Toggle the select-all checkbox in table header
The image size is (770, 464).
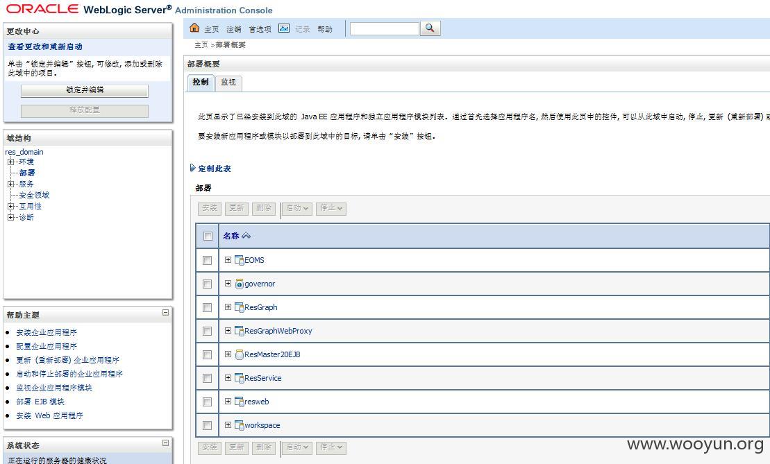click(x=208, y=236)
